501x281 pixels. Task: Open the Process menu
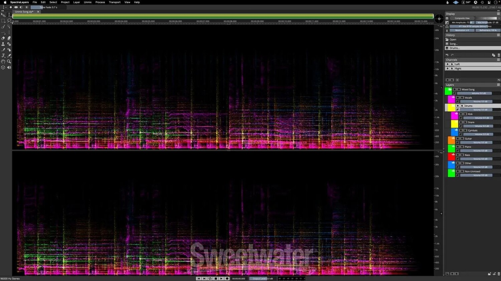(100, 2)
